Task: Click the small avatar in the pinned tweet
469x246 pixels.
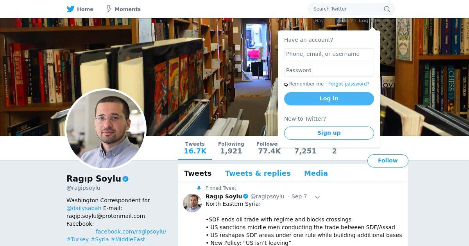Action: point(192,203)
